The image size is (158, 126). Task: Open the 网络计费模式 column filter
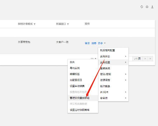click(x=35, y=24)
